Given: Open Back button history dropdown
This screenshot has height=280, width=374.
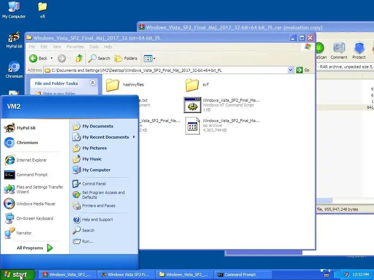Looking at the screenshot, I should 51,58.
